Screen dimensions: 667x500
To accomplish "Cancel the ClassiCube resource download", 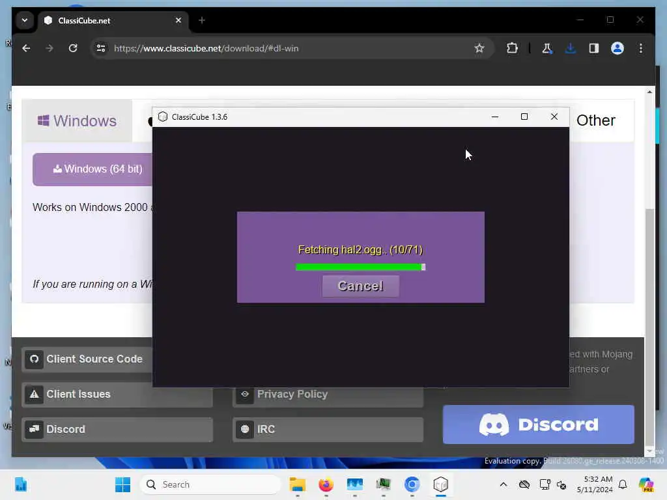I will click(360, 286).
